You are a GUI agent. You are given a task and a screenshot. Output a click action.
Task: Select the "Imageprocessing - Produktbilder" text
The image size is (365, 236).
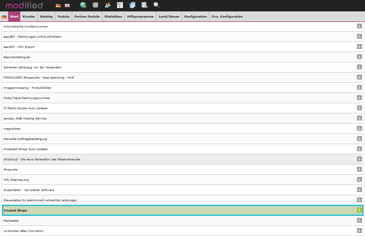27,88
